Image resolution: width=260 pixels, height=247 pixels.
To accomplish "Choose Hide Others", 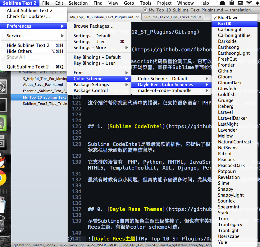I will pyautogui.click(x=34, y=51).
